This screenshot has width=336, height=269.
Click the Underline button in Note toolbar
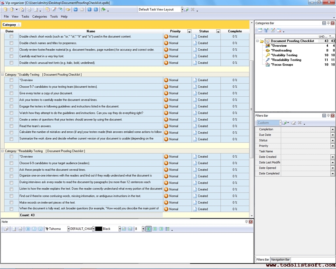point(40,229)
